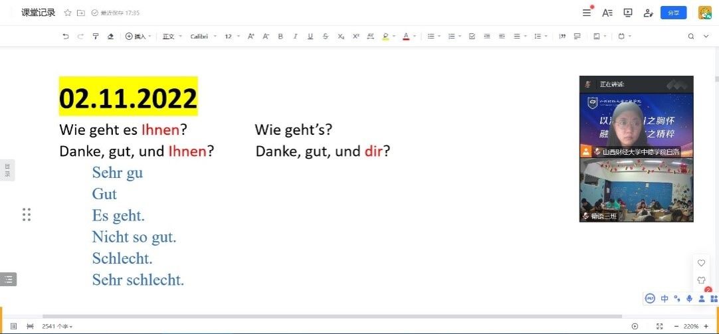Open the search magnifier icon
This screenshot has height=334, width=719.
click(691, 37)
